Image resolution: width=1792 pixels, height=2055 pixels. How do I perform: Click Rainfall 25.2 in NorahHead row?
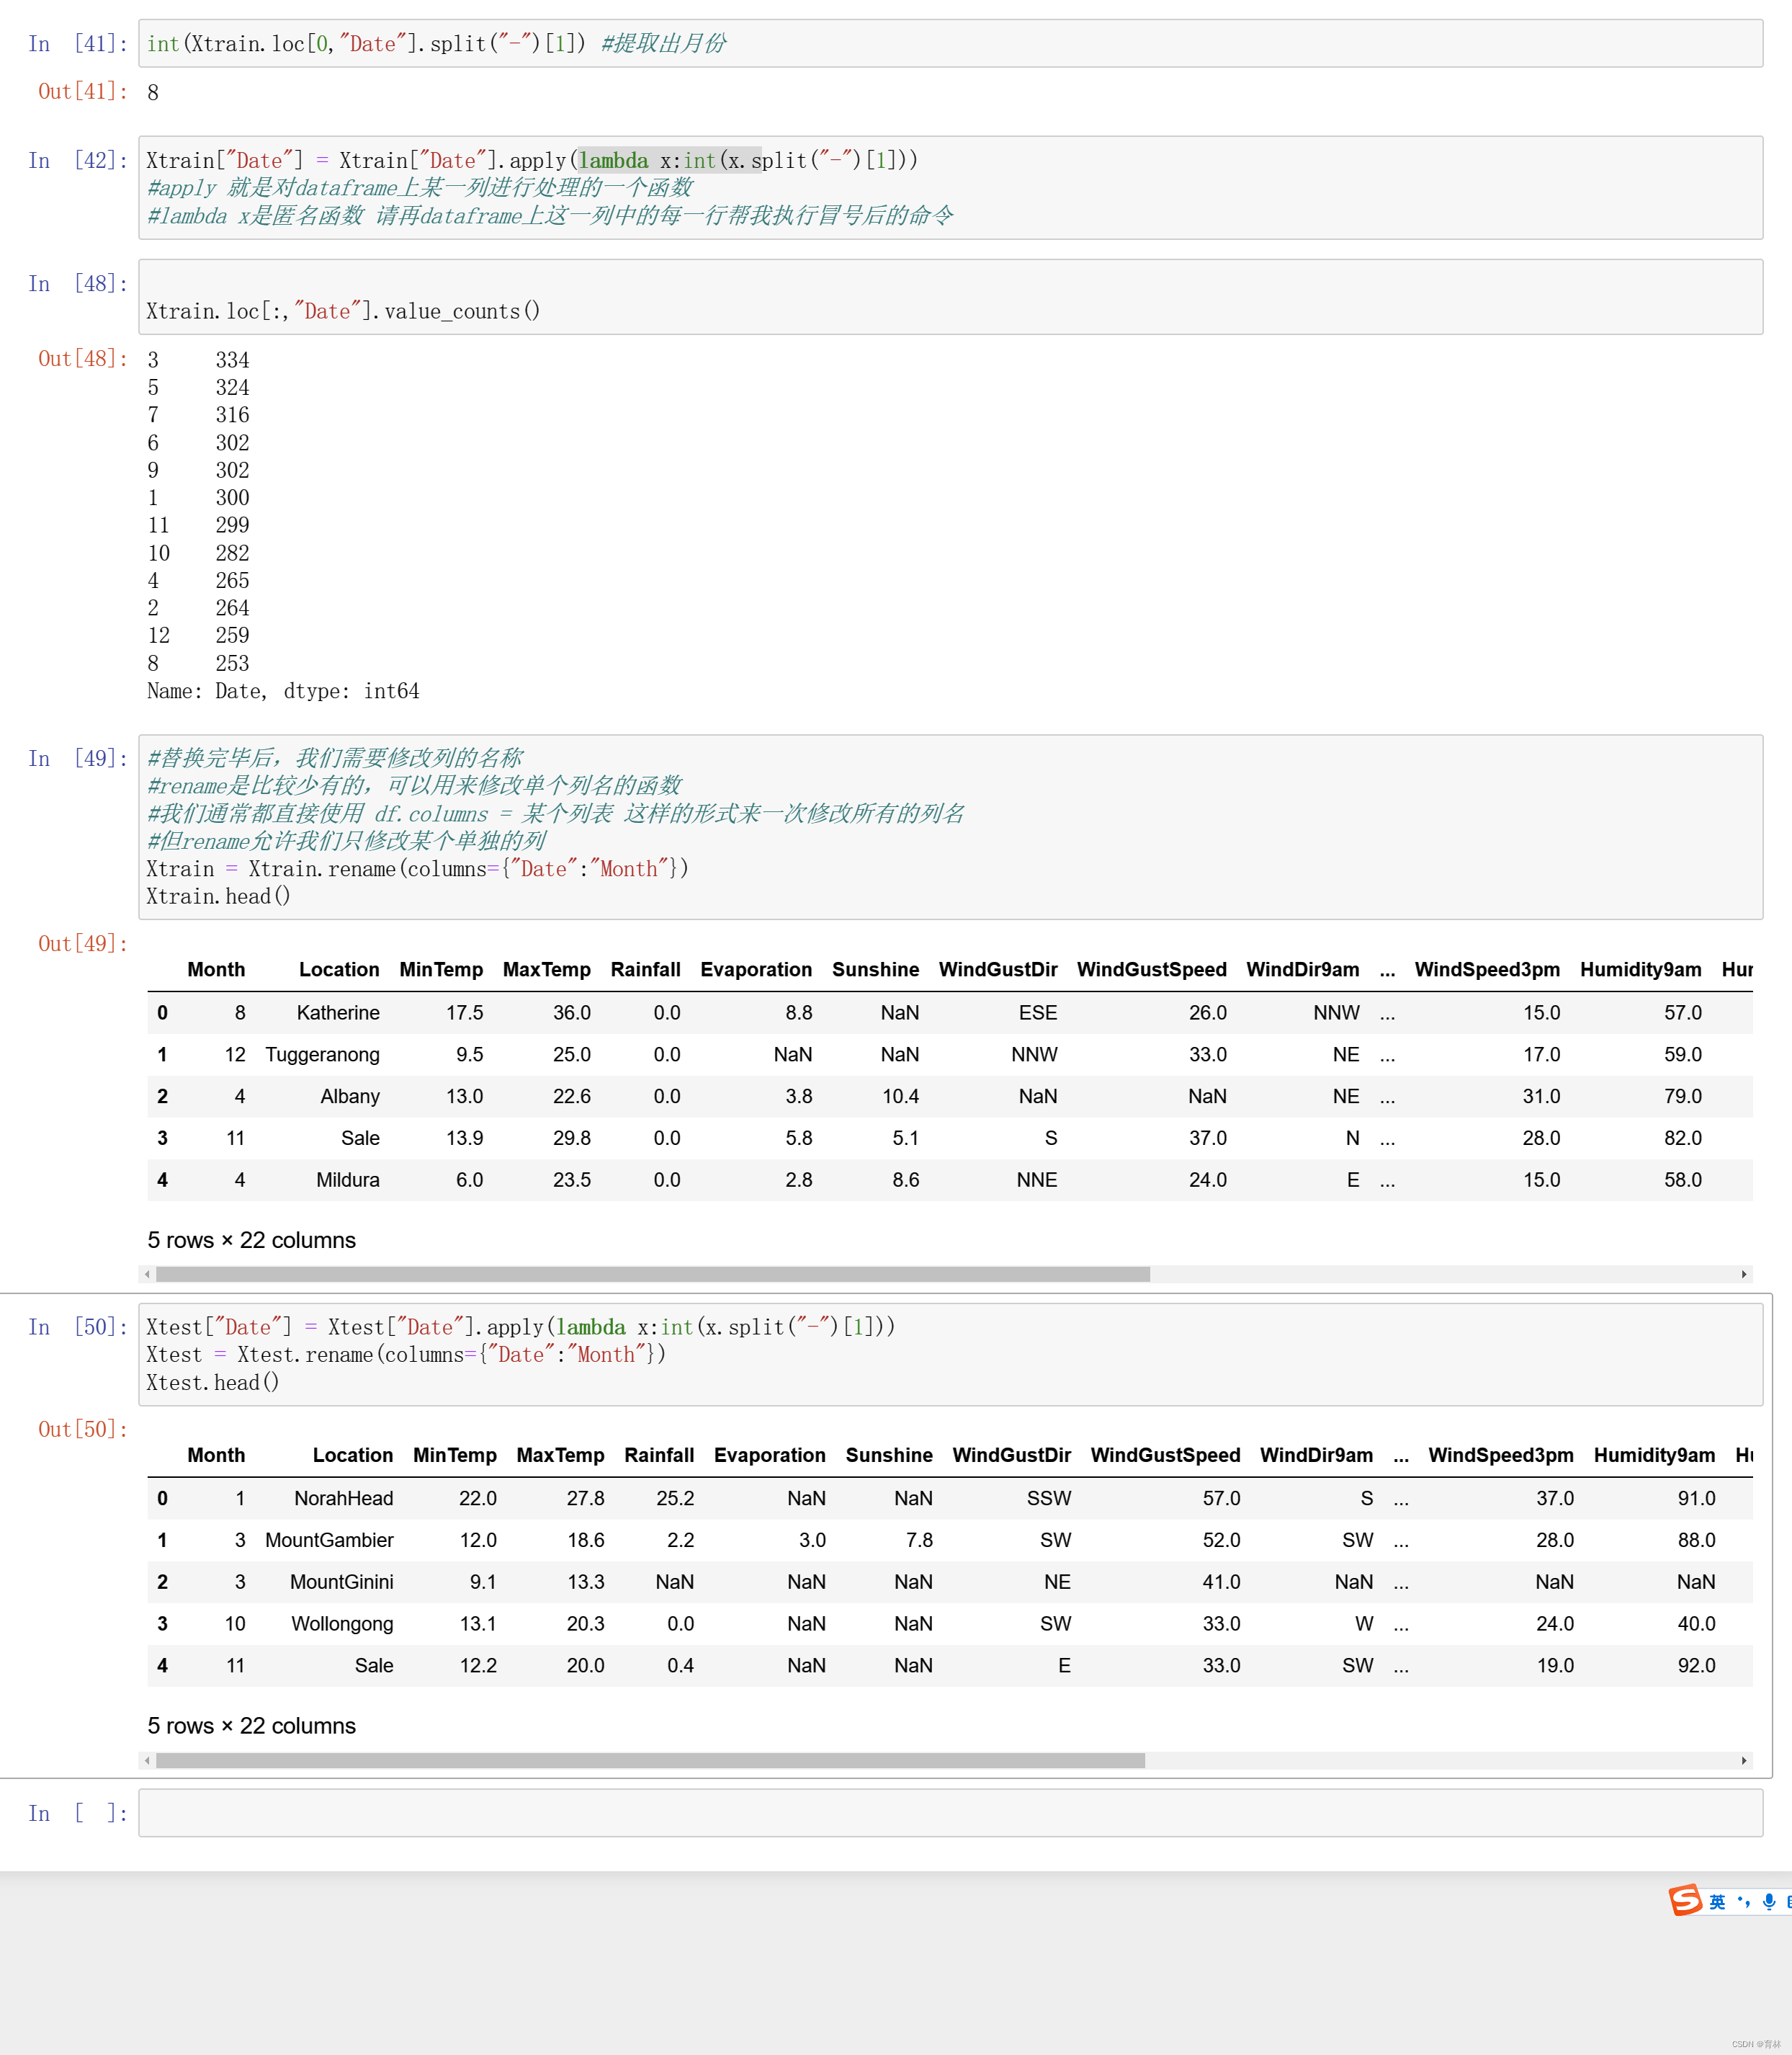coord(675,1499)
